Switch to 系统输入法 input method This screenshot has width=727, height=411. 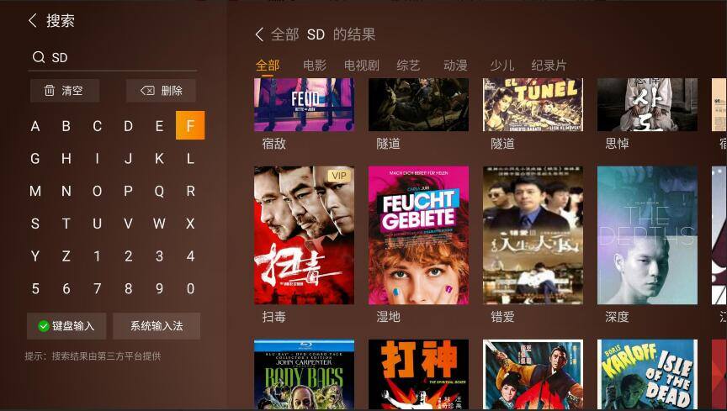[157, 326]
